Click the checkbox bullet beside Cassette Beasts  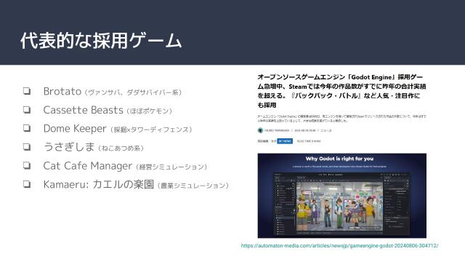pos(27,110)
